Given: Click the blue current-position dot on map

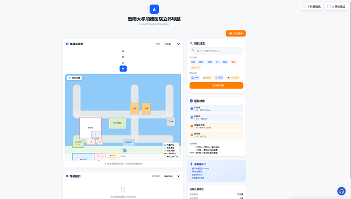Looking at the screenshot, I should pyautogui.click(x=125, y=151).
